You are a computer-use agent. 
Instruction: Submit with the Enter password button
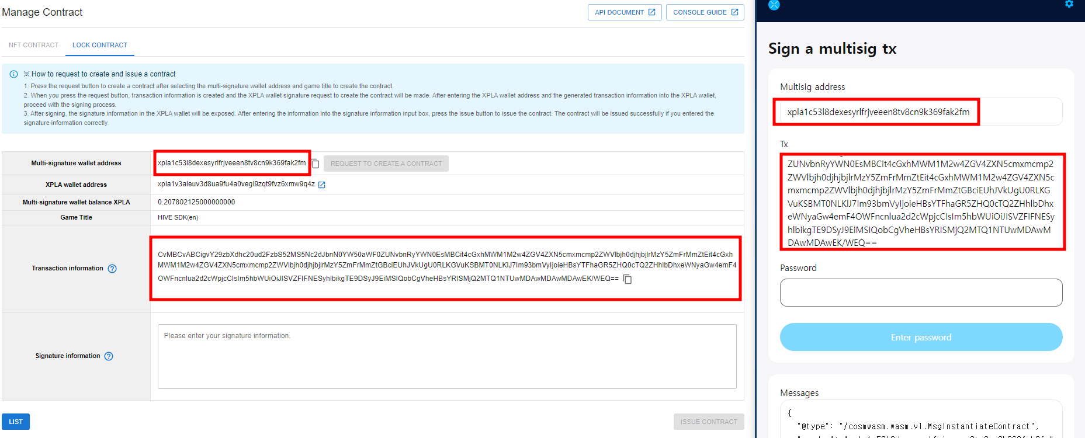click(x=921, y=337)
